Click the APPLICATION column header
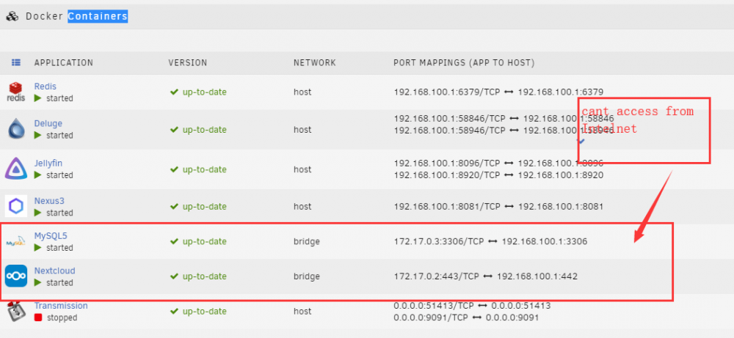Image resolution: width=734 pixels, height=338 pixels. pos(64,62)
